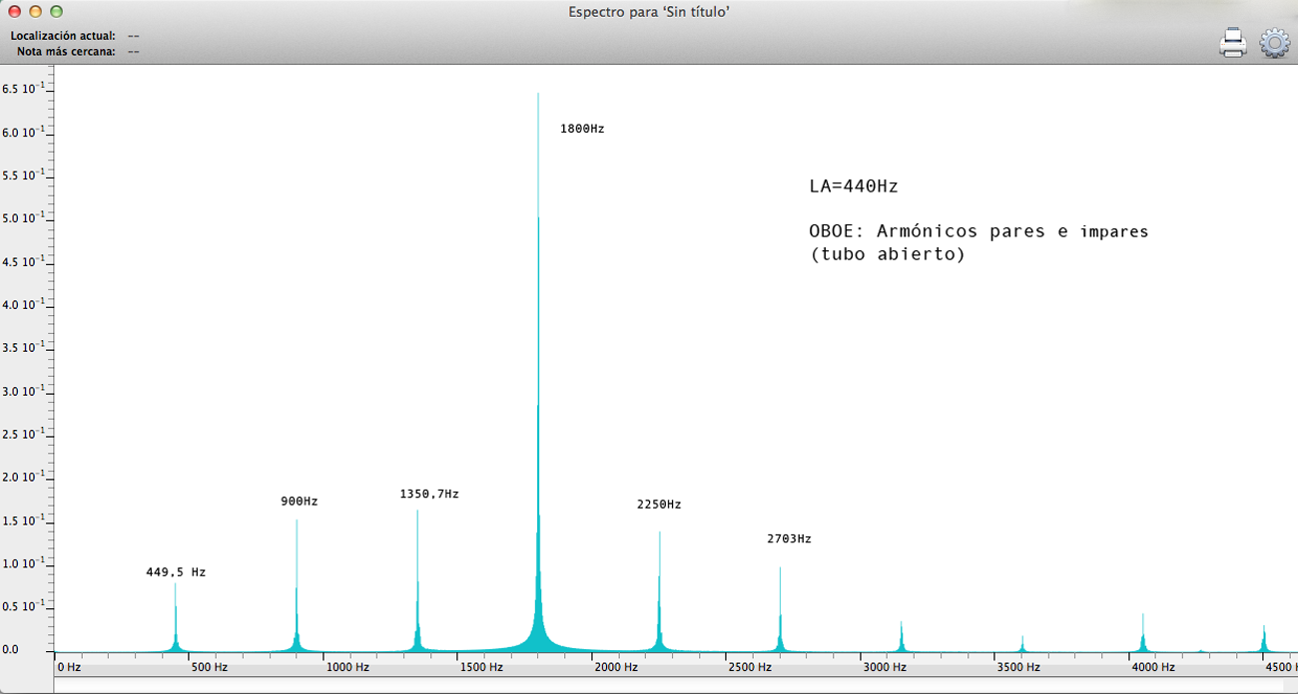The width and height of the screenshot is (1298, 694).
Task: Minimize the window using yellow button
Action: pyautogui.click(x=35, y=12)
